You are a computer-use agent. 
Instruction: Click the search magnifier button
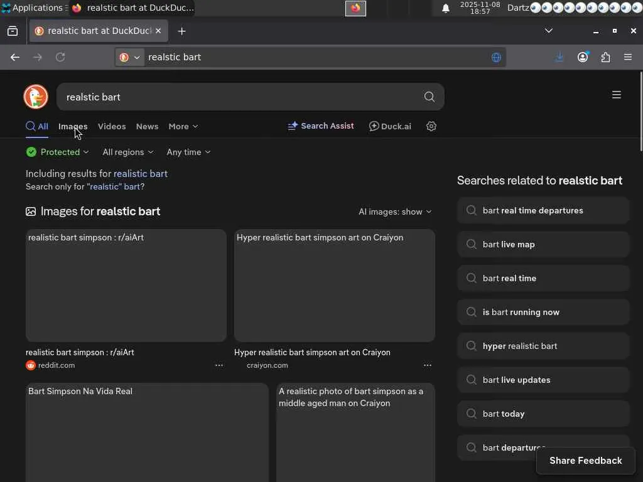(x=430, y=97)
